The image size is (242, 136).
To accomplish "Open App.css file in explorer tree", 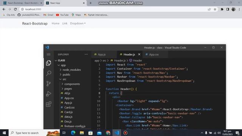I will click(x=69, y=98).
